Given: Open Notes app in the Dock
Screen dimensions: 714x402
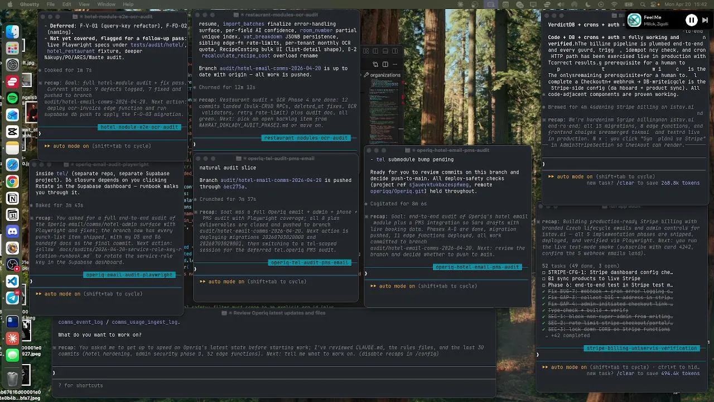Looking at the screenshot, I should click(12, 148).
